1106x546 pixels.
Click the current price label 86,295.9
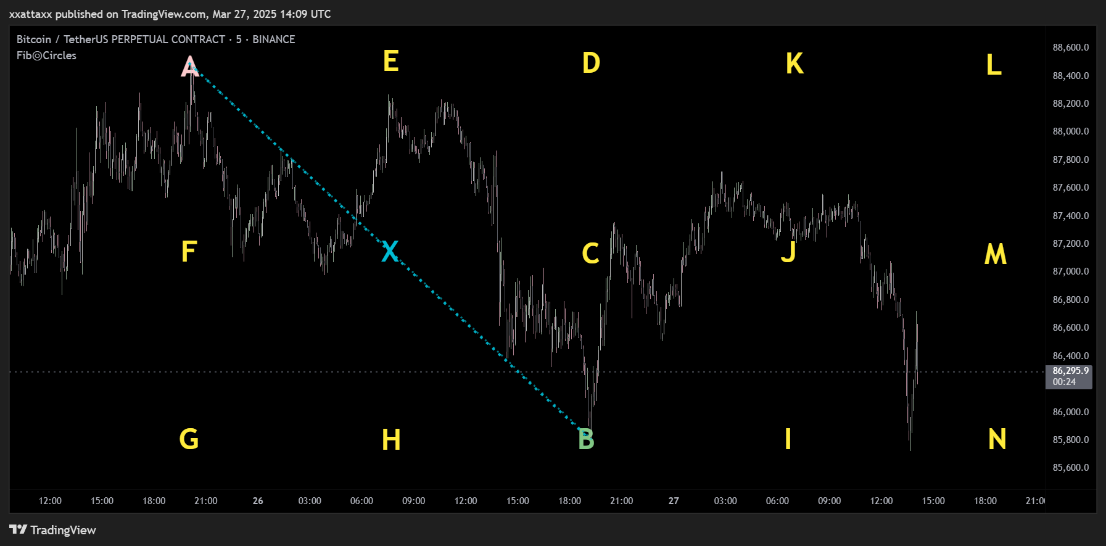[1069, 376]
